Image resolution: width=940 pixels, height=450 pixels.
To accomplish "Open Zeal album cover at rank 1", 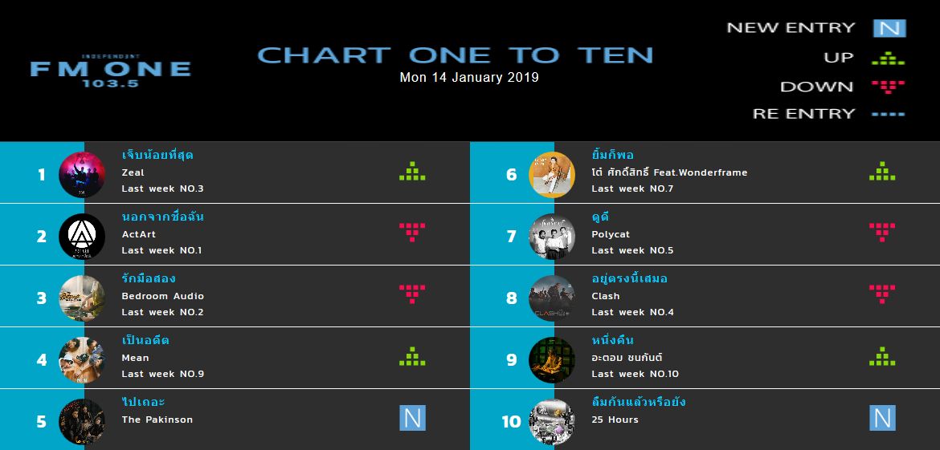I will coord(82,174).
